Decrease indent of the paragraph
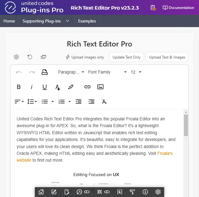This screenshot has height=197, width=199. pyautogui.click(x=79, y=102)
